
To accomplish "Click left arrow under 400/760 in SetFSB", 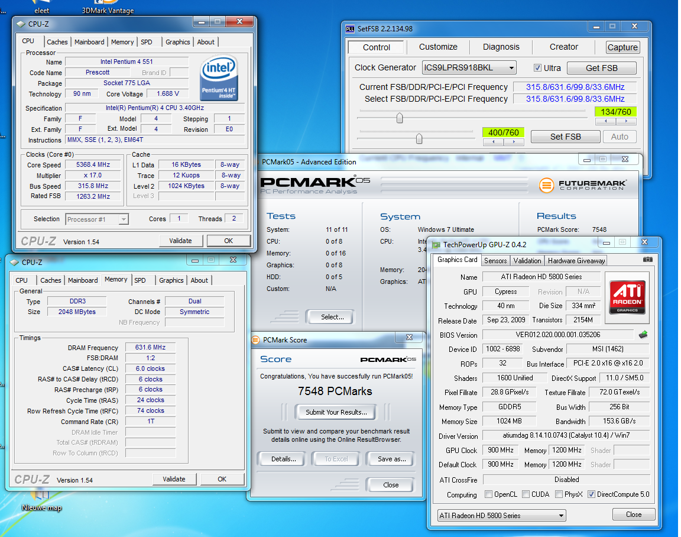I will 493,141.
